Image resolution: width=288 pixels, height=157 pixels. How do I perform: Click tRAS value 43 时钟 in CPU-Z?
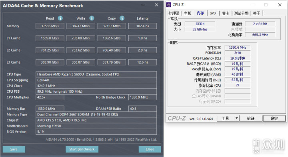(238, 74)
